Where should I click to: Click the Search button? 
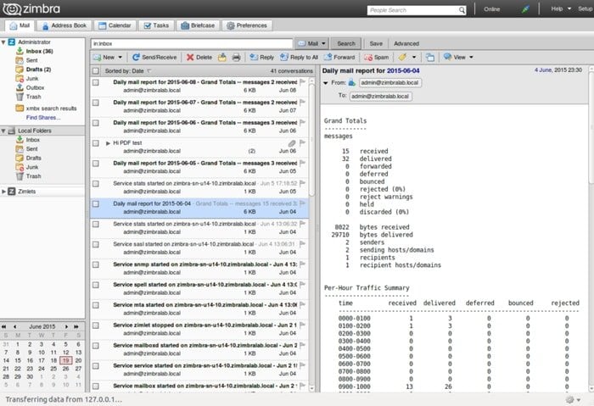point(346,43)
